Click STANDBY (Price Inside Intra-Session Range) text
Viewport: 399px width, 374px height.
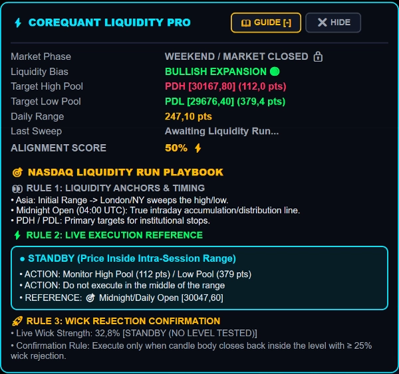click(132, 258)
